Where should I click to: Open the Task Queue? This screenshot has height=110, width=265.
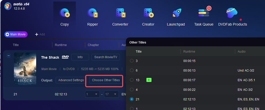204,17
